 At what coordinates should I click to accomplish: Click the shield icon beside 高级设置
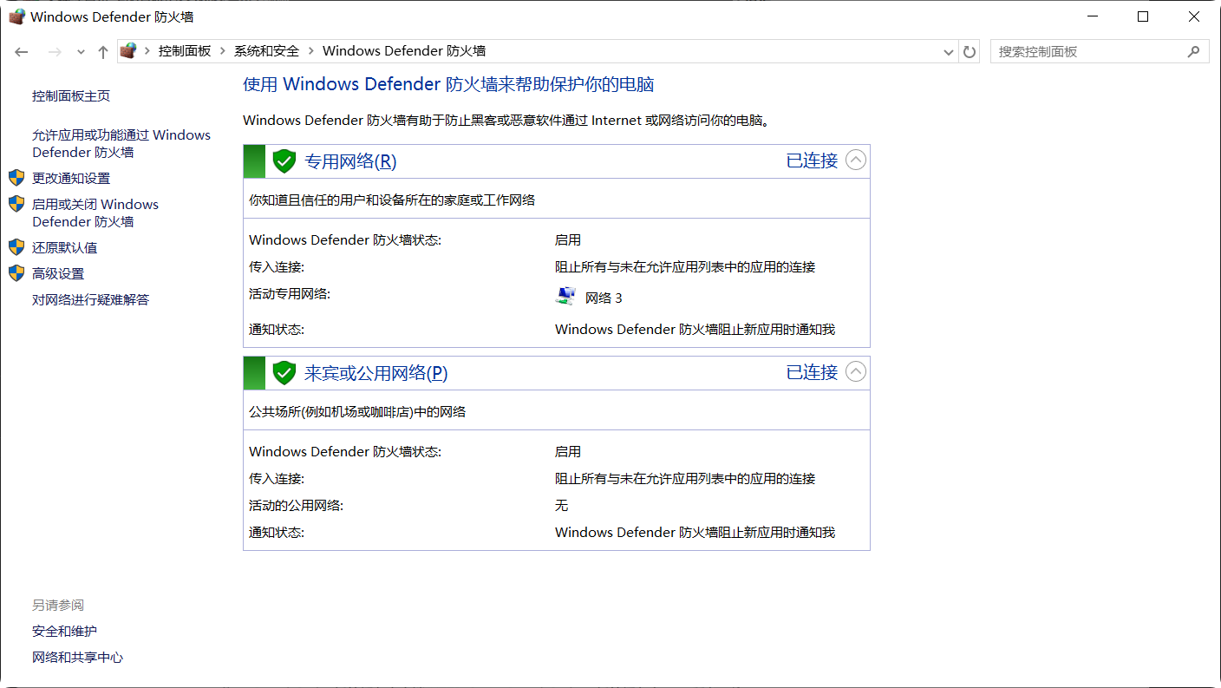click(x=16, y=273)
